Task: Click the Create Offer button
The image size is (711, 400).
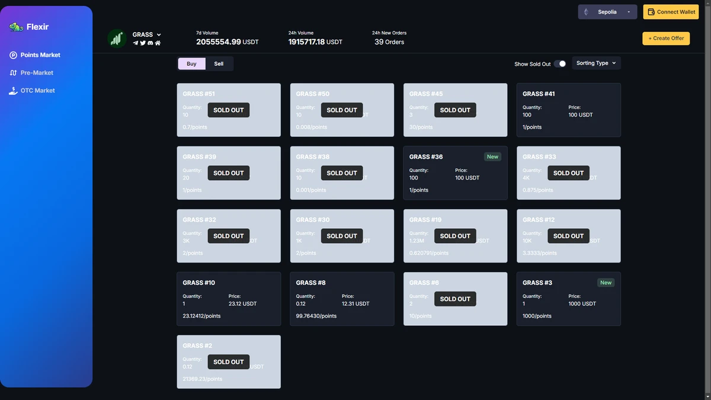Action: (666, 38)
